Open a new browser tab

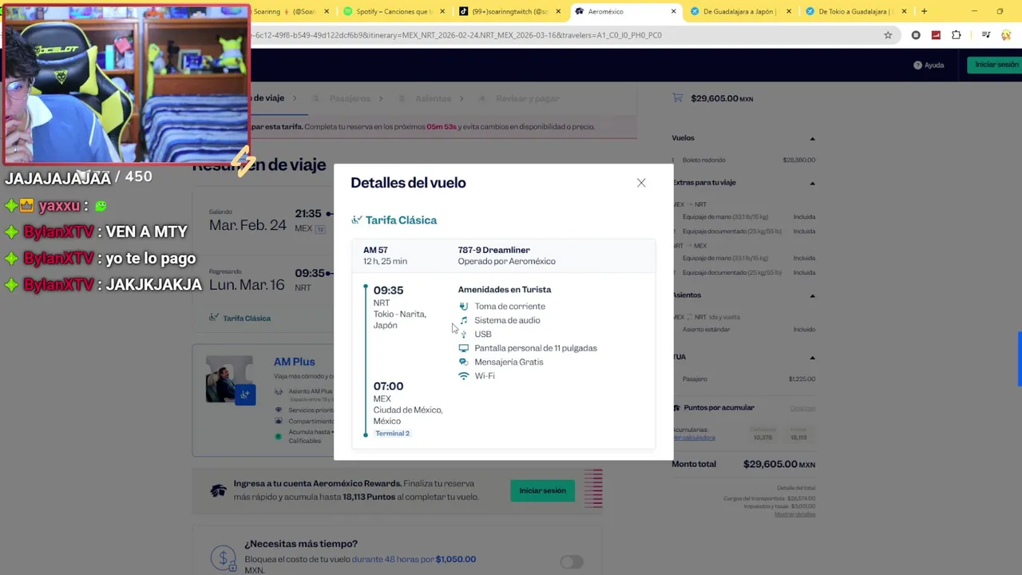924,11
